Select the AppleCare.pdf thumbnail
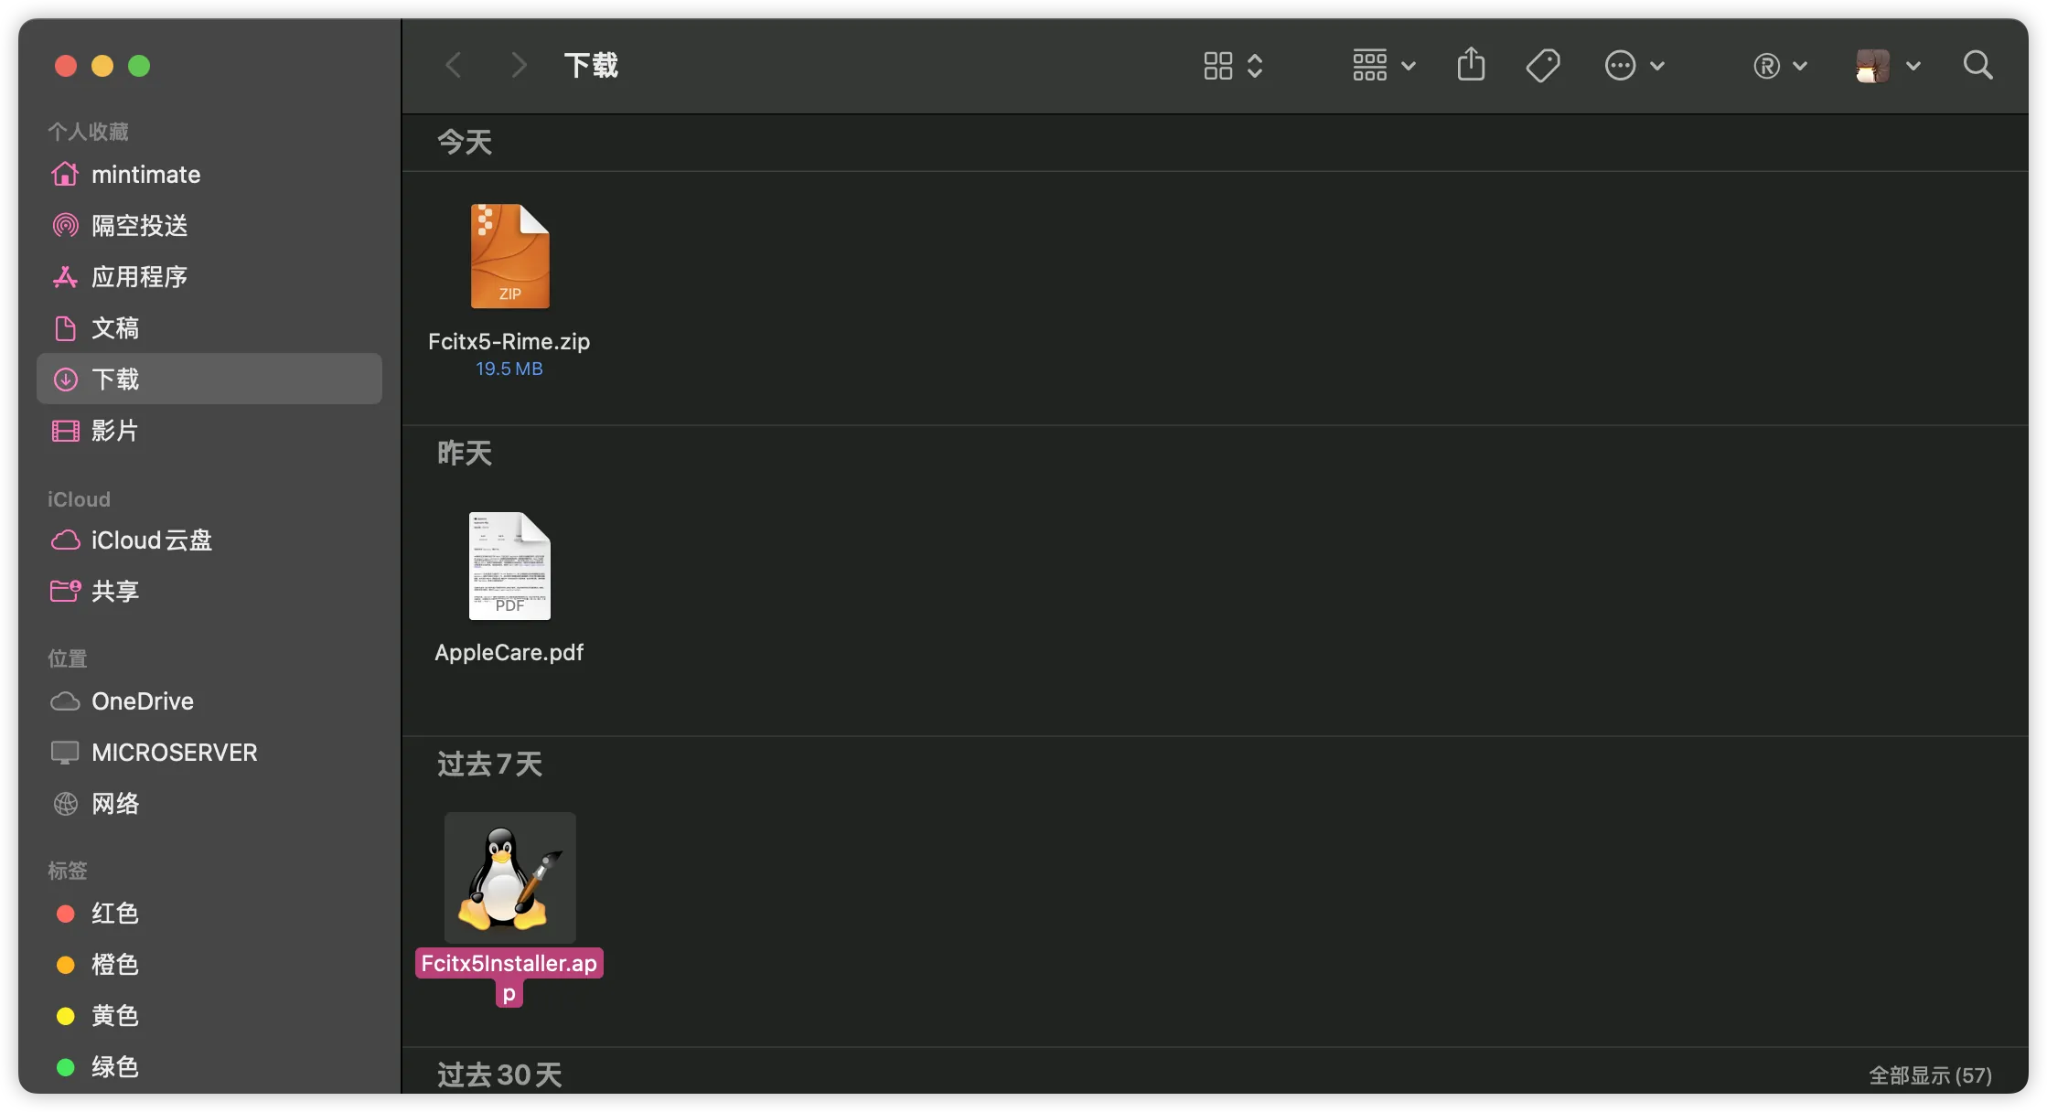 point(509,566)
